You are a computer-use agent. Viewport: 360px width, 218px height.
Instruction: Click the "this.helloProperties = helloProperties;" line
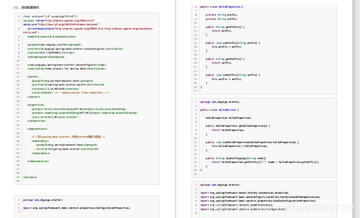[x=240, y=146]
